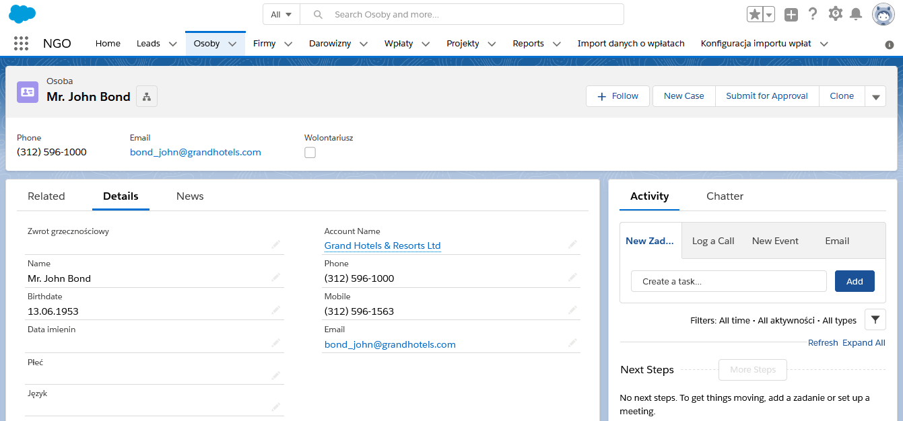Open more actions dropdown beside Clone
The width and height of the screenshot is (903, 421).
click(x=875, y=96)
